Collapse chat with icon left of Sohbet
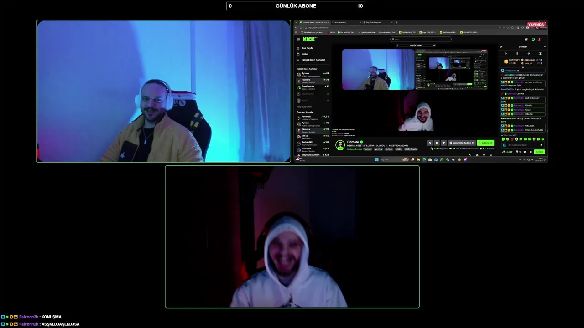 501,47
